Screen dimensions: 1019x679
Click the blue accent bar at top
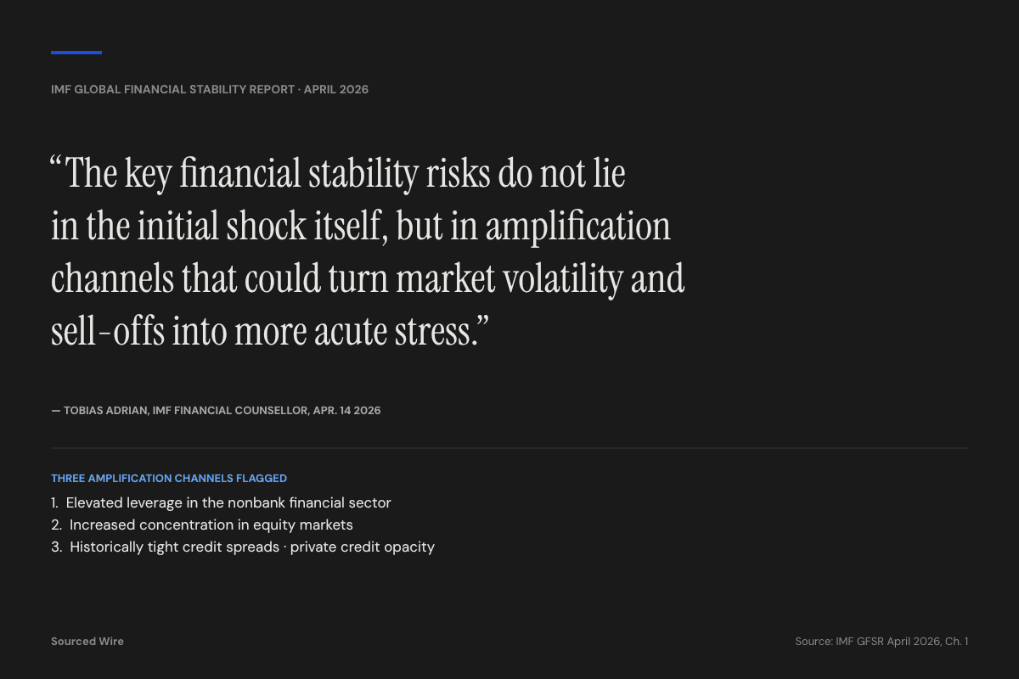coord(76,53)
